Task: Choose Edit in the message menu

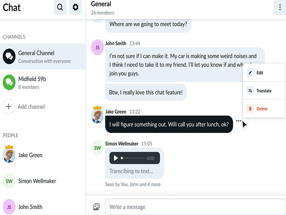Action: (260, 73)
